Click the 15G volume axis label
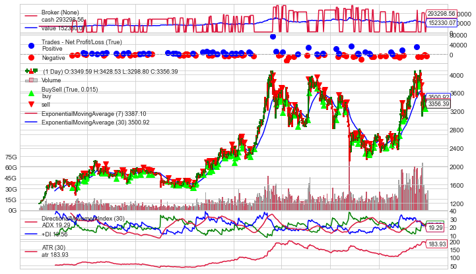Screen dimensions: 476x274 11,200
